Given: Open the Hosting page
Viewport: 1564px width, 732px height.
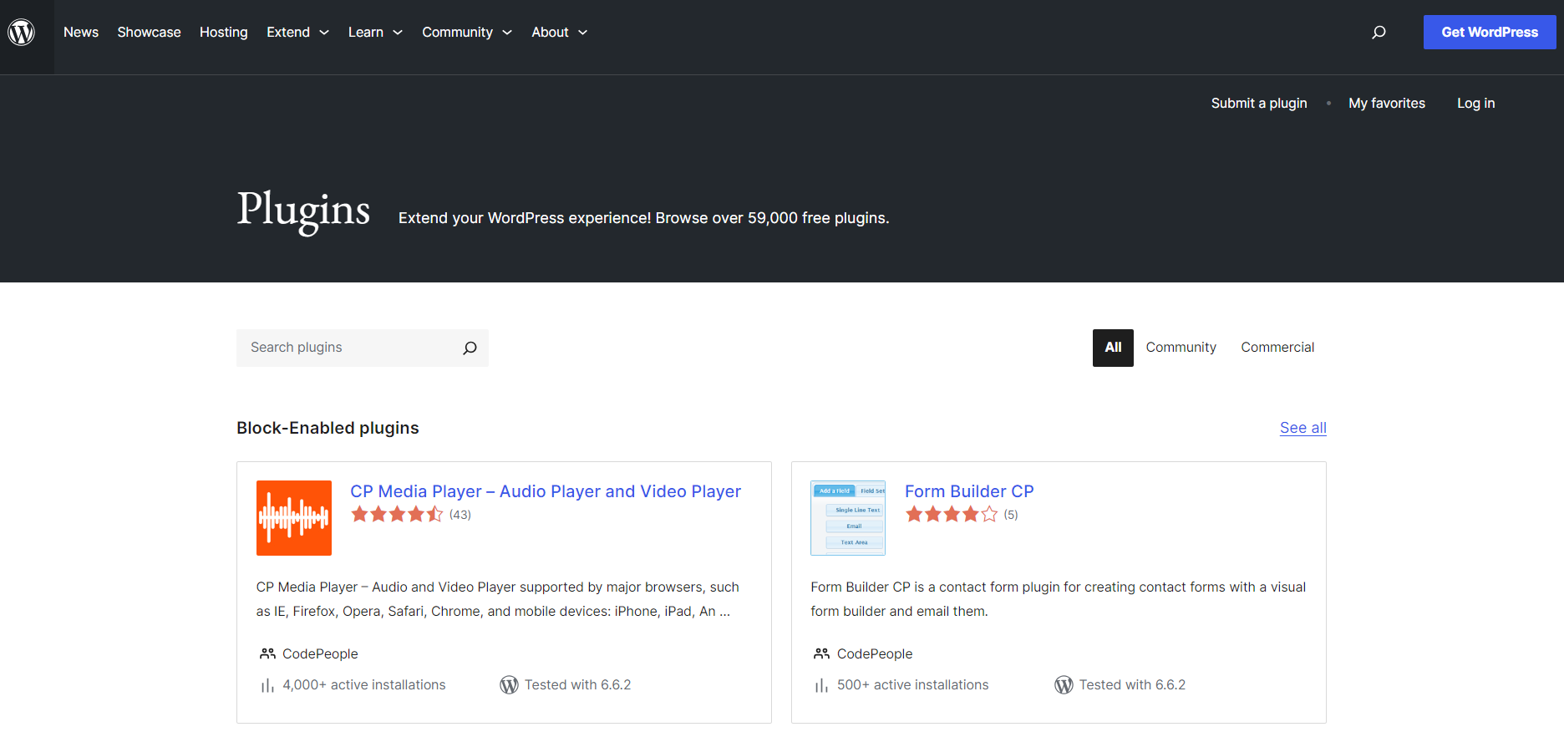Looking at the screenshot, I should 224,33.
